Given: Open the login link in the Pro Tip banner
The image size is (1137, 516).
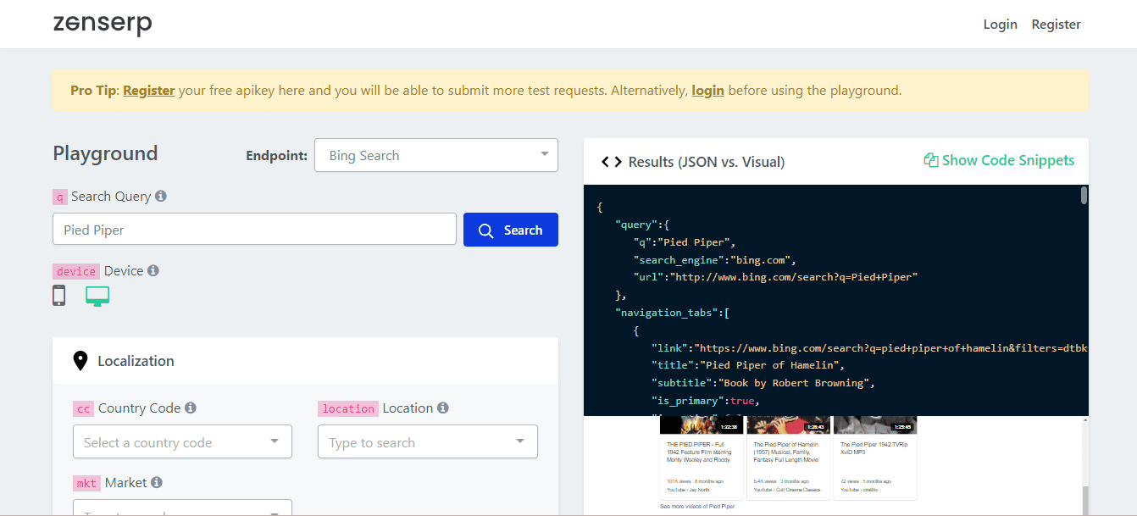Looking at the screenshot, I should click(707, 90).
